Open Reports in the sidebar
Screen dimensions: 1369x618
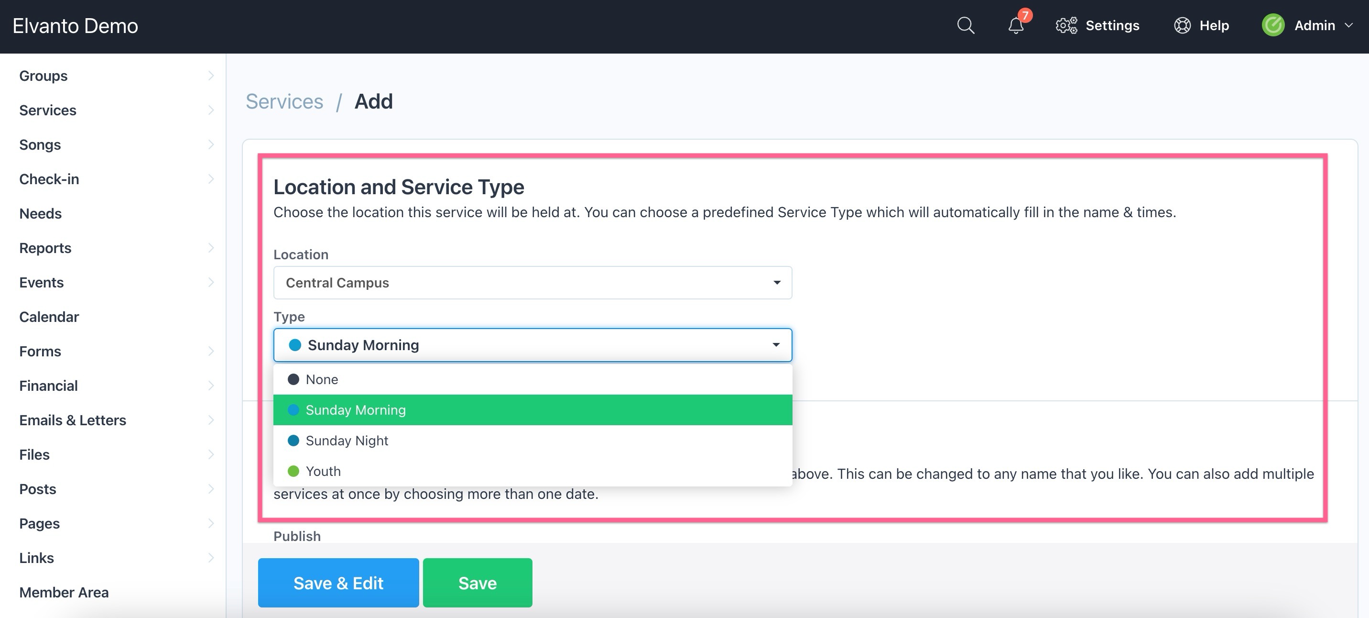(45, 248)
